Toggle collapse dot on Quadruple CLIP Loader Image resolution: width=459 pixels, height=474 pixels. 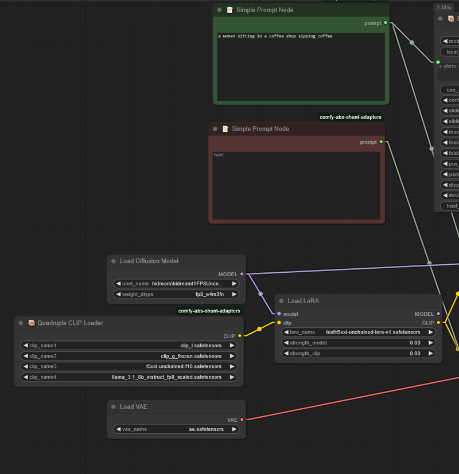click(21, 323)
